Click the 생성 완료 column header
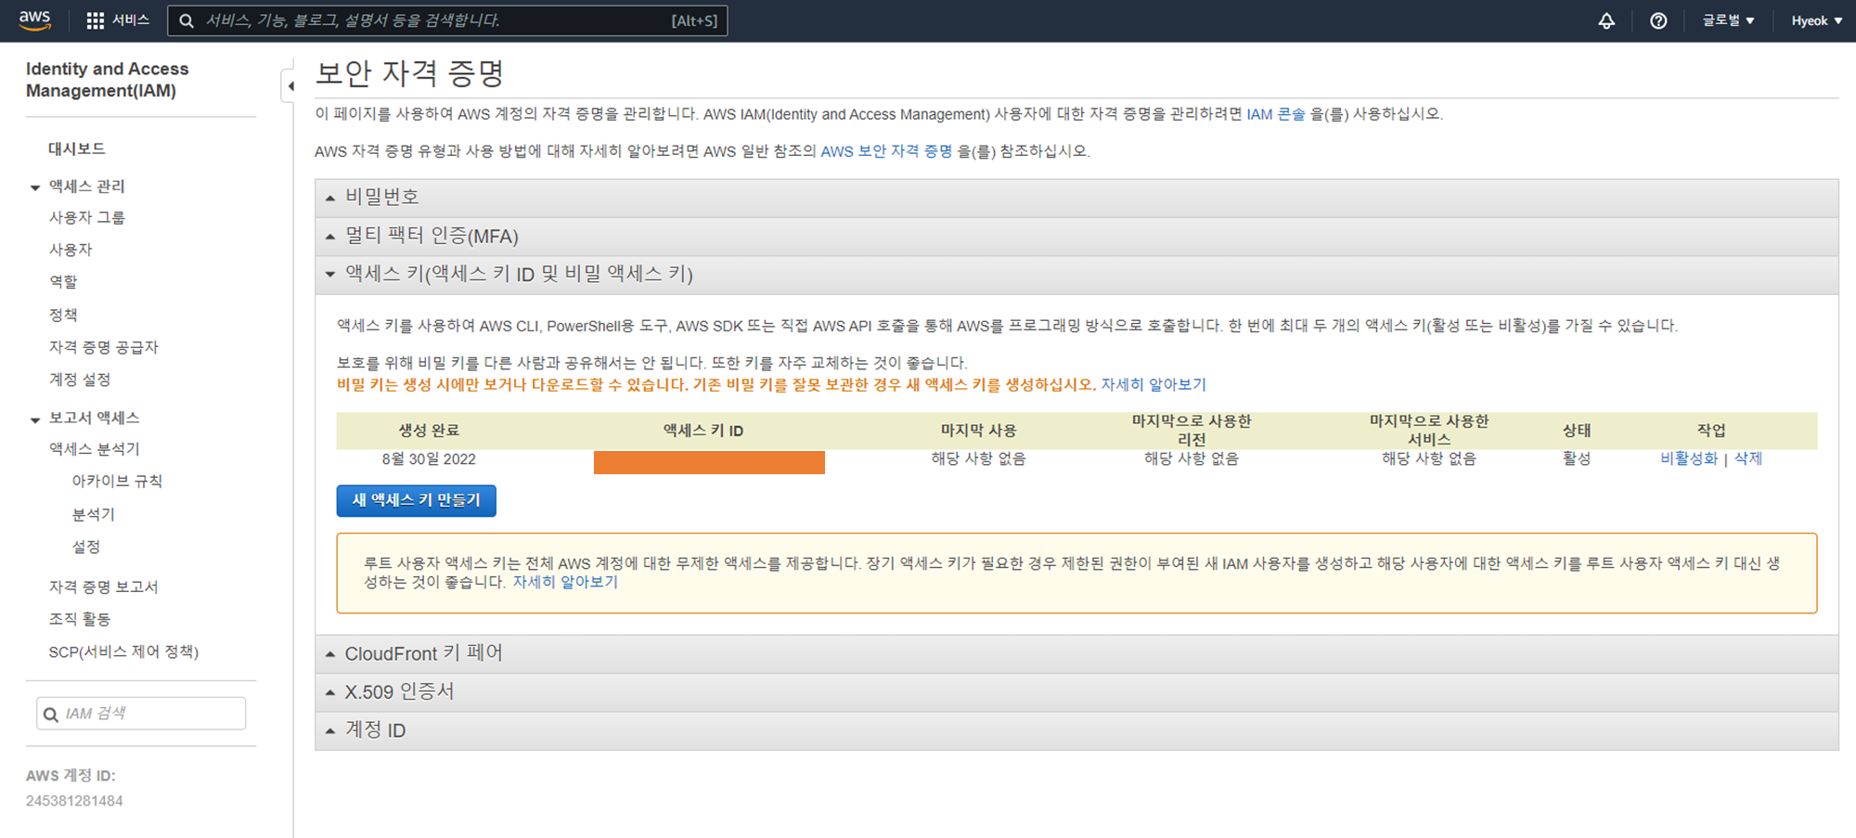 coord(429,431)
